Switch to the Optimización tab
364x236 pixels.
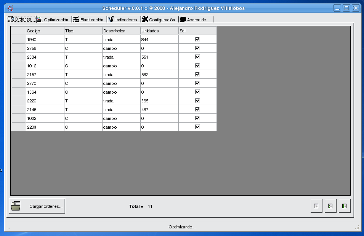(53, 19)
